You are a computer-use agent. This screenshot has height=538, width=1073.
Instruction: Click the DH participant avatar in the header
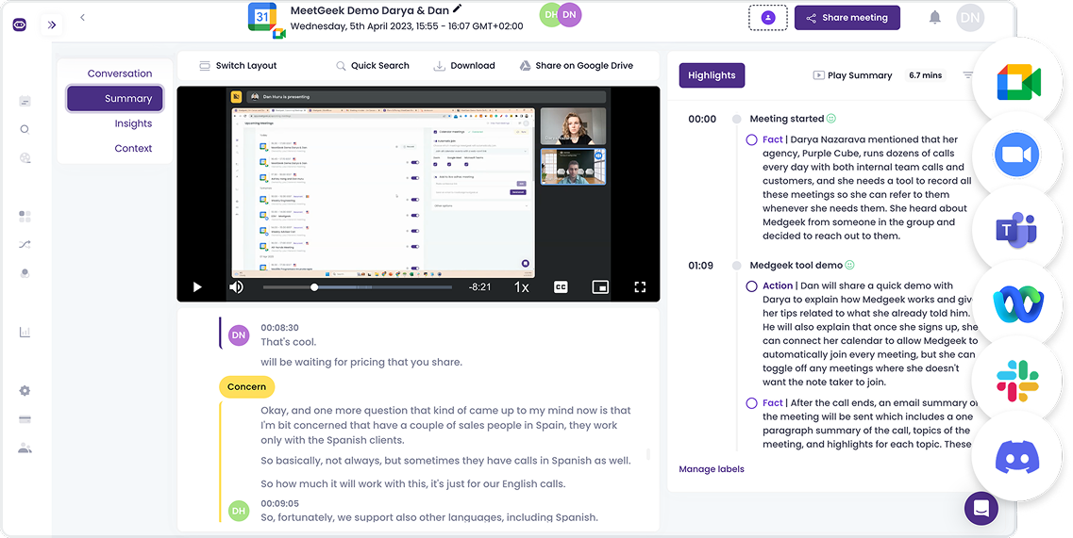pos(549,14)
